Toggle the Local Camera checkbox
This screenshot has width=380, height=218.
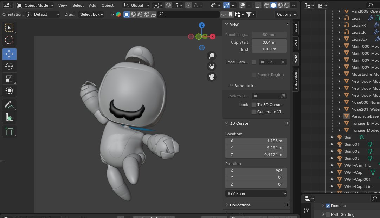tap(254, 62)
